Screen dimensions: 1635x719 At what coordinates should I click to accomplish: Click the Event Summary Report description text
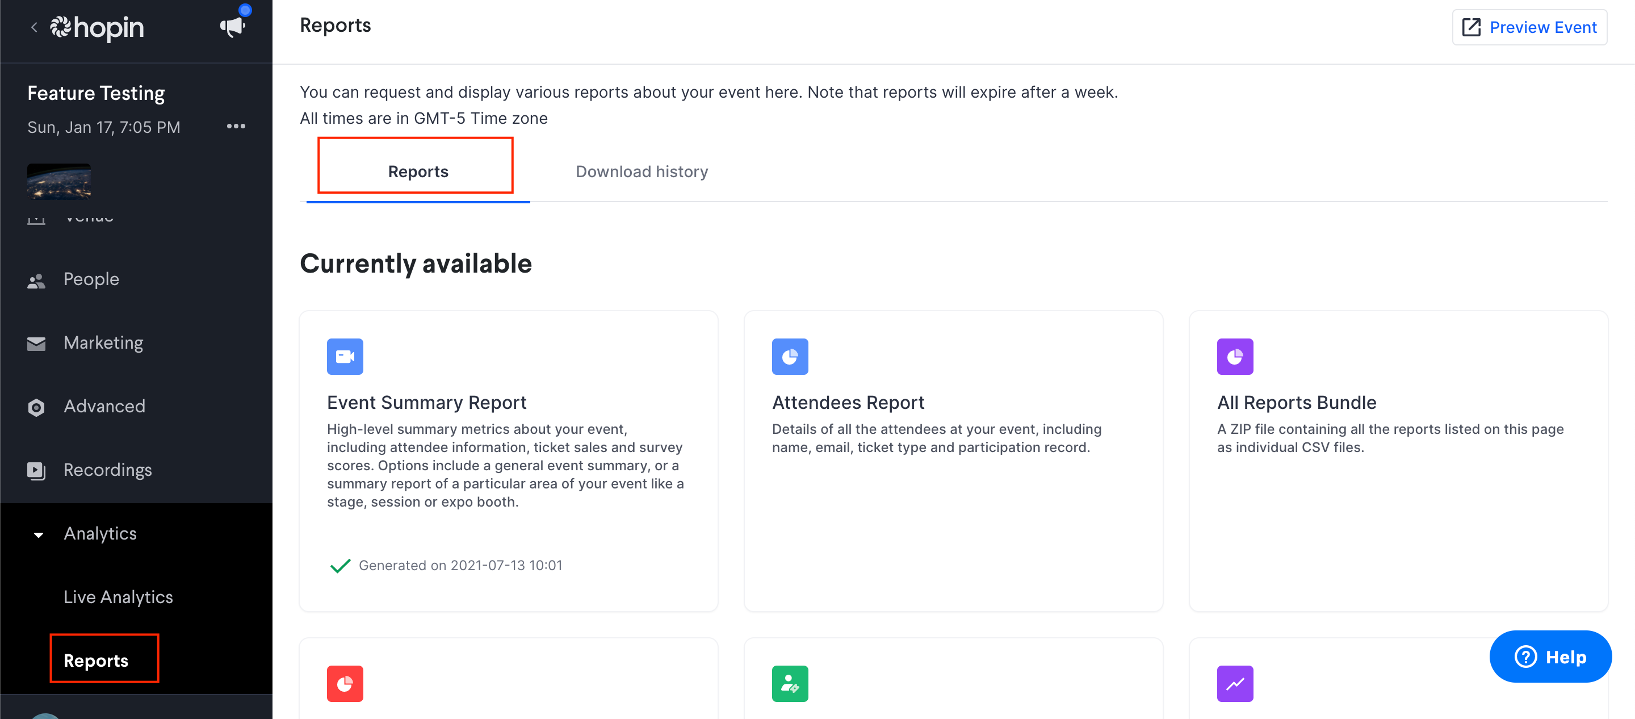[506, 466]
